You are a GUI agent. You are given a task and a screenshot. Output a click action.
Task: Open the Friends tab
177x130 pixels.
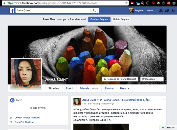89,88
